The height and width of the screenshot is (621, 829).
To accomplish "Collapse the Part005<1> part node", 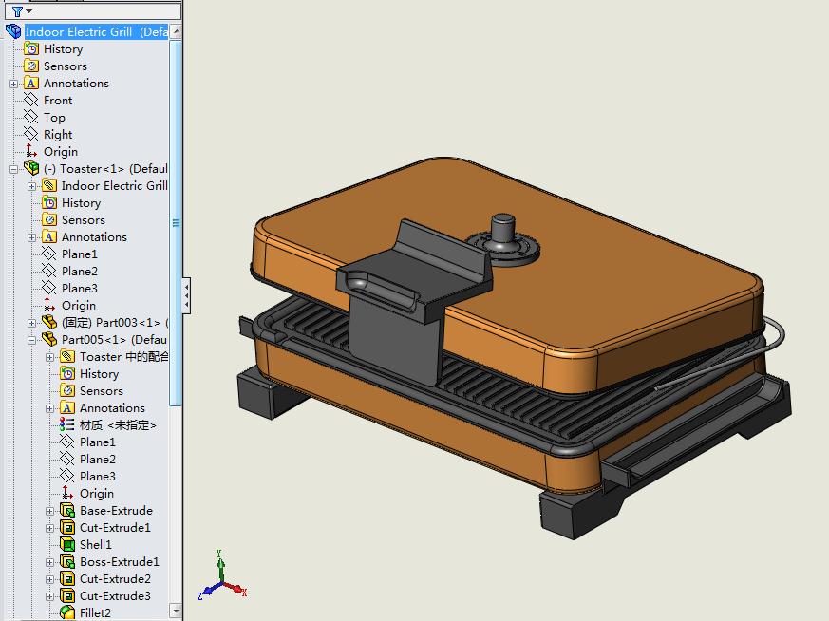I will click(32, 340).
